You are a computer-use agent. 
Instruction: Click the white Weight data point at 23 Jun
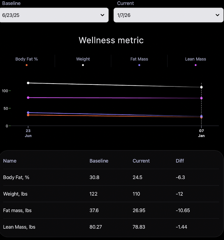(x=28, y=83)
